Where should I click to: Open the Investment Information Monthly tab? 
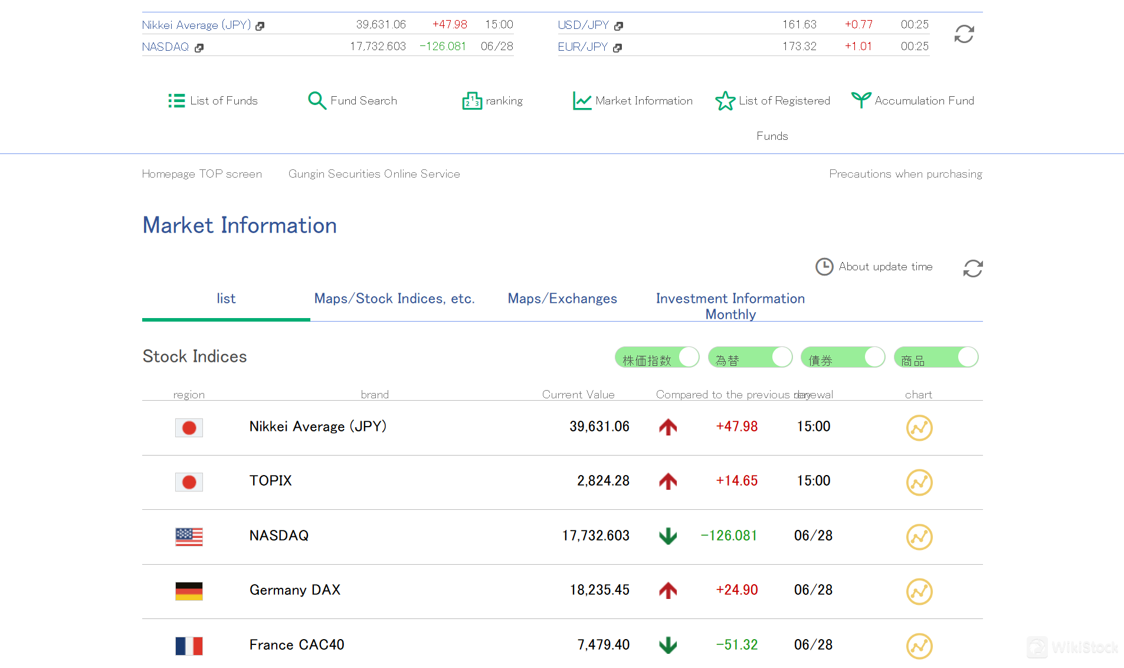[730, 306]
